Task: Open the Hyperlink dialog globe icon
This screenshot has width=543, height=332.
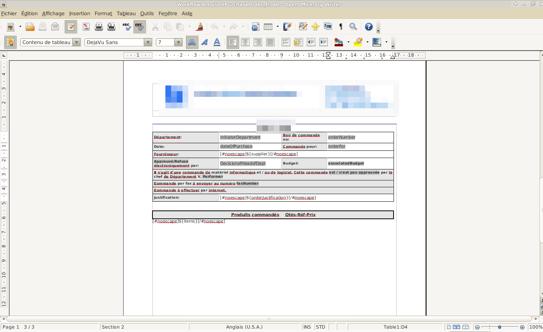Action: [256, 27]
